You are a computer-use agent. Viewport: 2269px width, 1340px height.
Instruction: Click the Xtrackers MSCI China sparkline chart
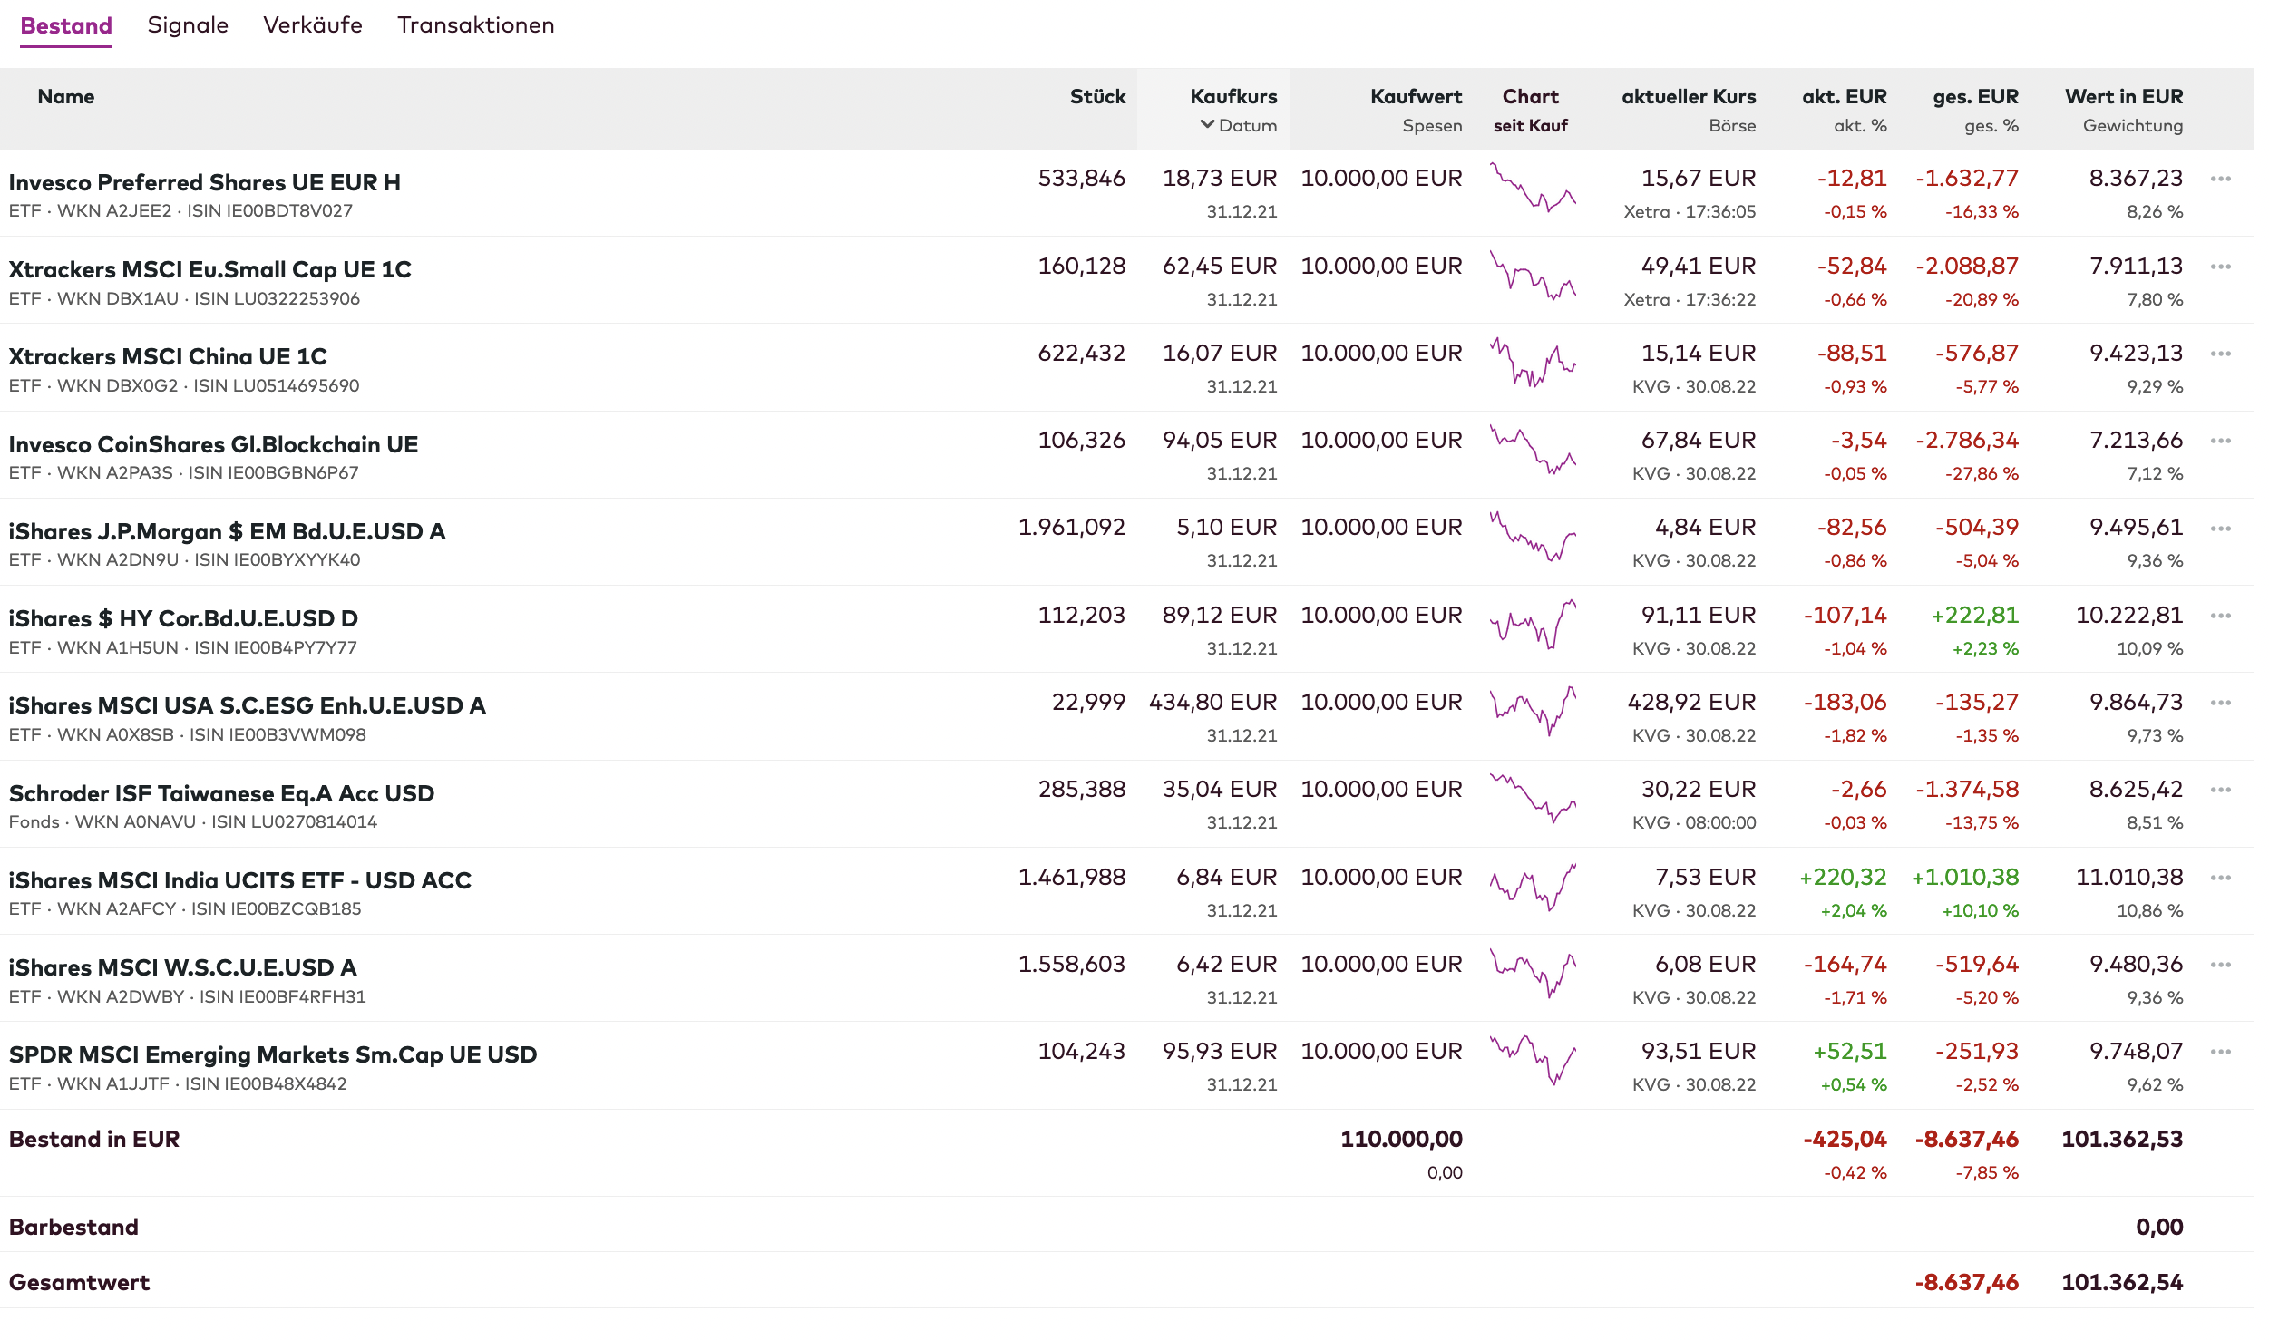[1533, 363]
